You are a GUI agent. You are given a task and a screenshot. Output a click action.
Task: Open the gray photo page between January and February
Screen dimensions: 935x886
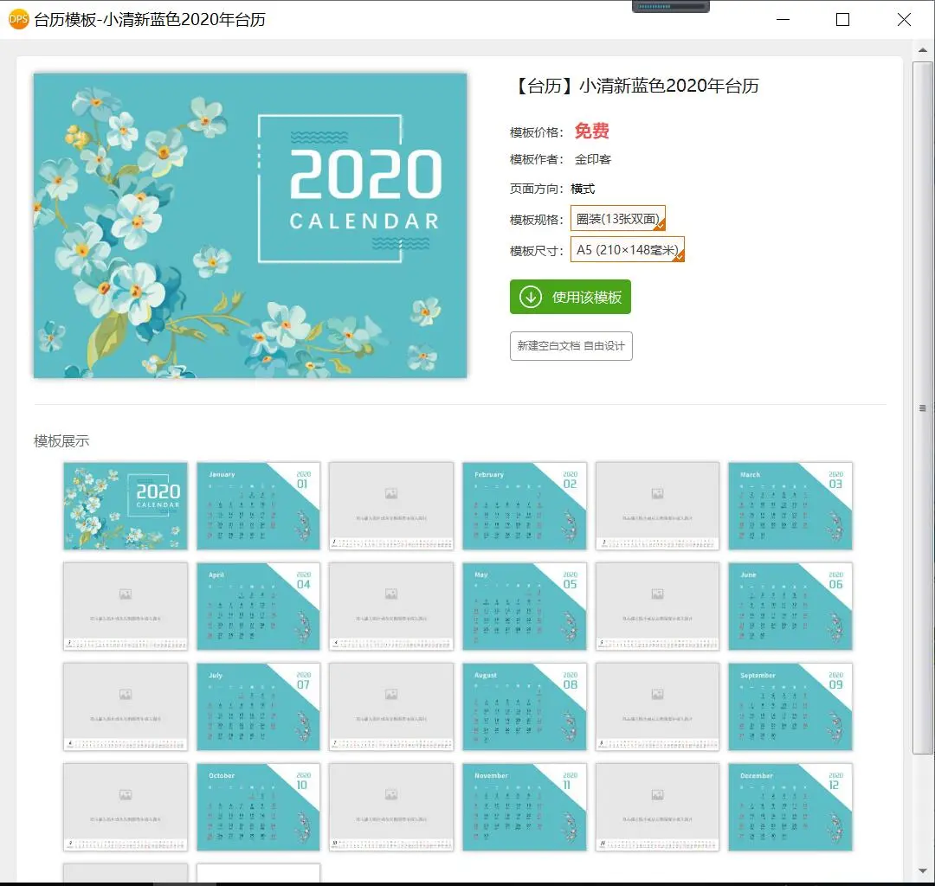click(391, 506)
